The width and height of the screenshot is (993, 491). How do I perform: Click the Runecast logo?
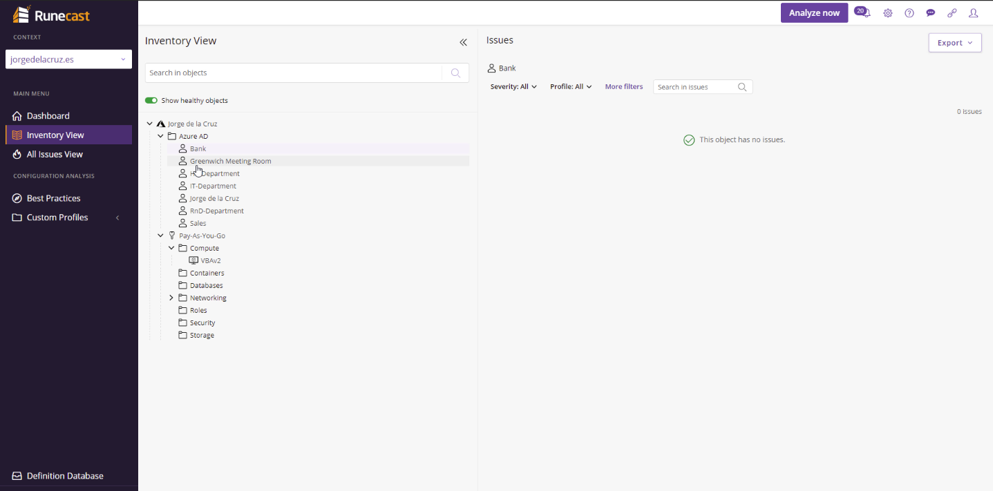pyautogui.click(x=51, y=15)
